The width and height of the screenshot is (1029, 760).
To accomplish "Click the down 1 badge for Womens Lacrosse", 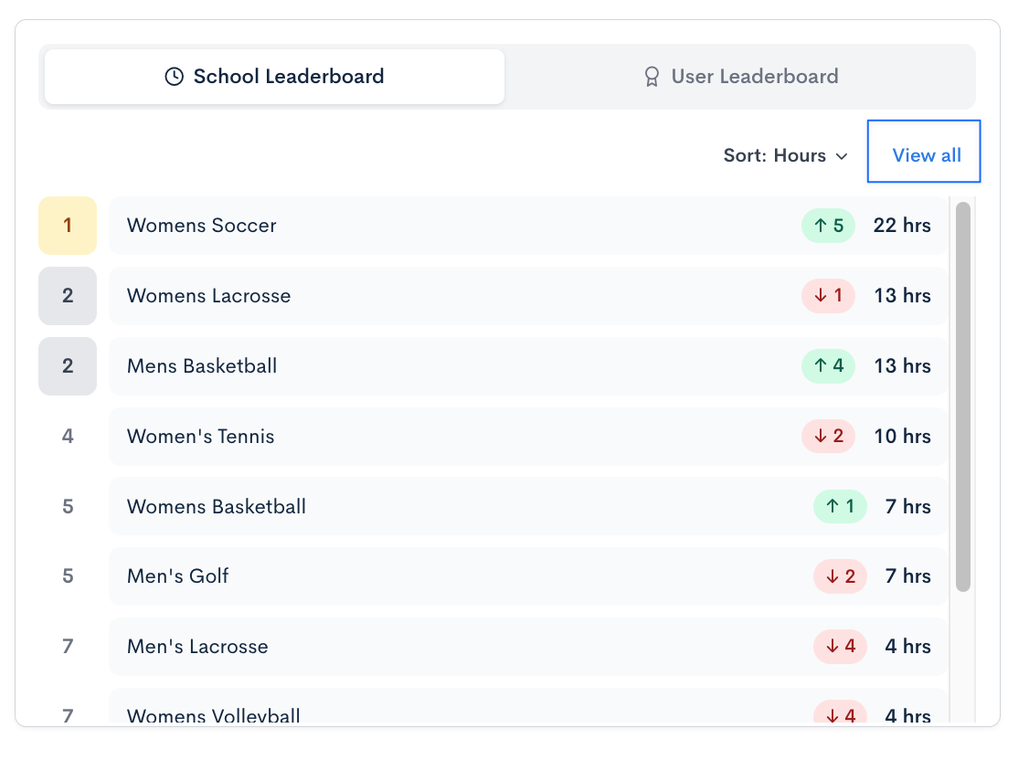I will 828,296.
